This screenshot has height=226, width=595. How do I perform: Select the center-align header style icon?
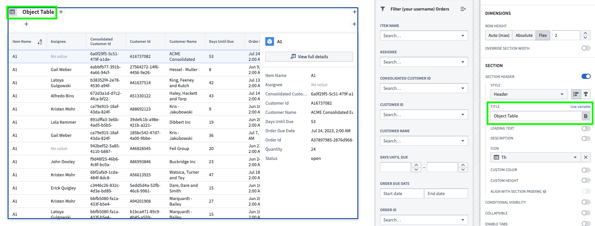click(x=586, y=94)
